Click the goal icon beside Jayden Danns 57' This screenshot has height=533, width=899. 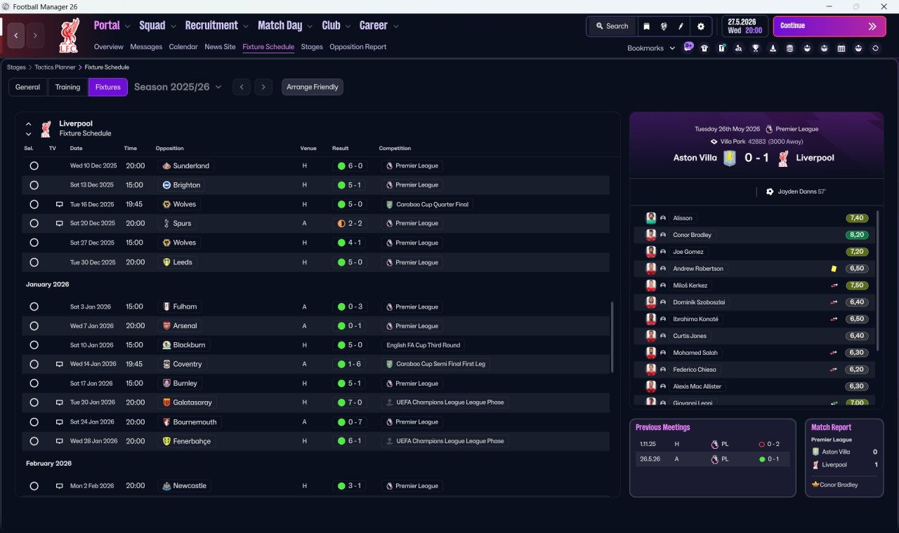tap(770, 191)
